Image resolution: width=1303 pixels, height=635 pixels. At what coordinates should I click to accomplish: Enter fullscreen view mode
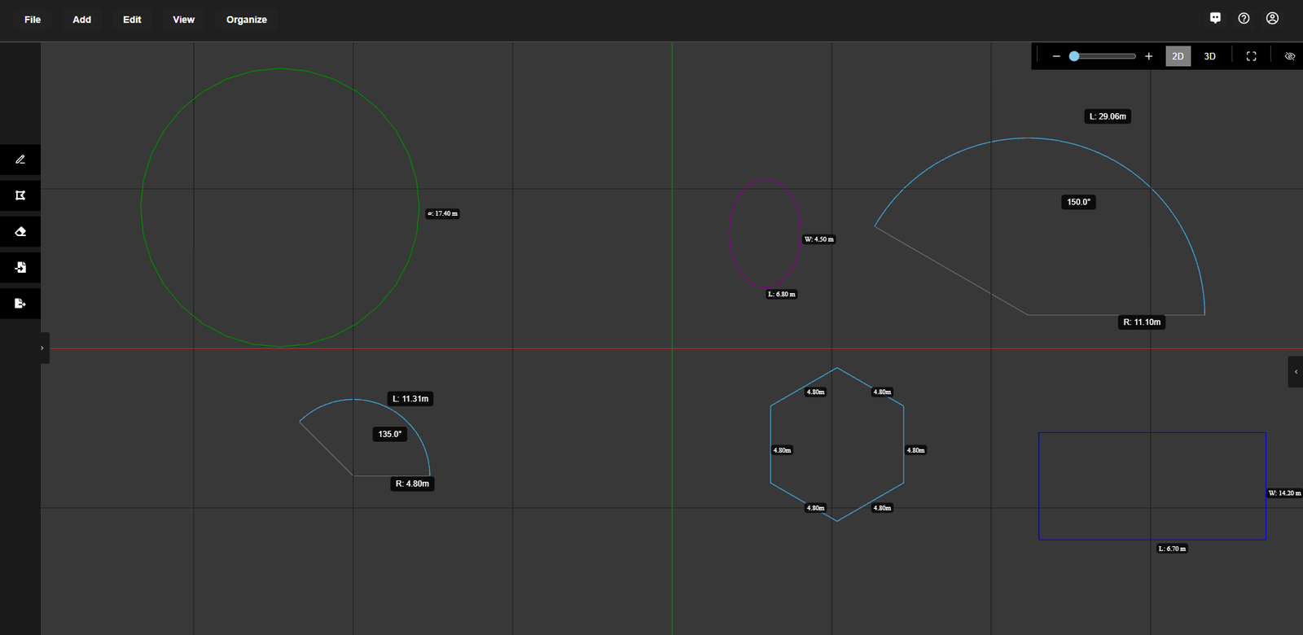coord(1251,56)
